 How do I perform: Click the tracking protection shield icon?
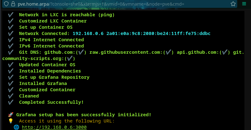click(x=6, y=4)
